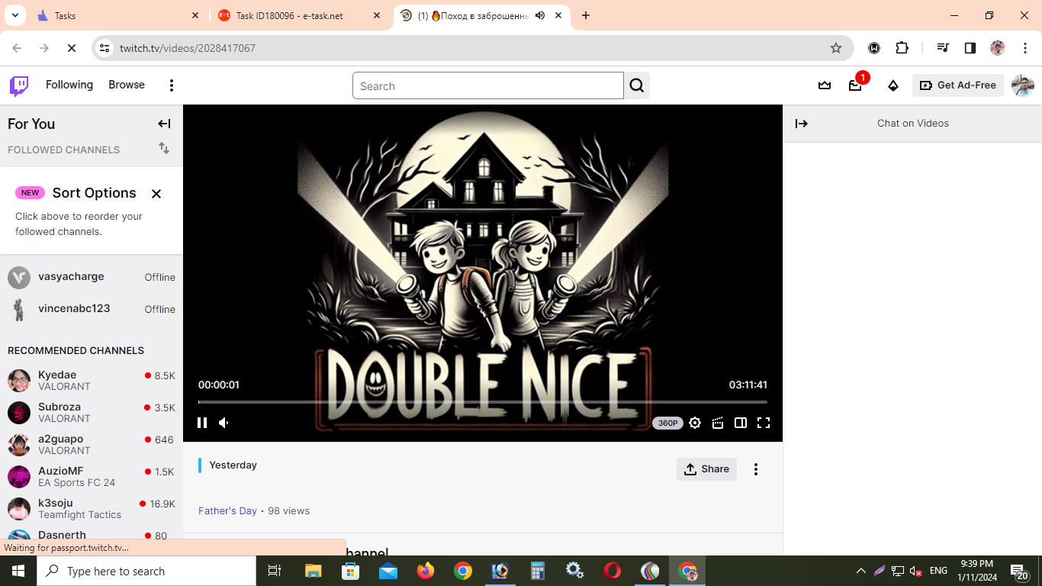Click the 360P quality badge
Screen dimensions: 1042x586
[x=667, y=423]
